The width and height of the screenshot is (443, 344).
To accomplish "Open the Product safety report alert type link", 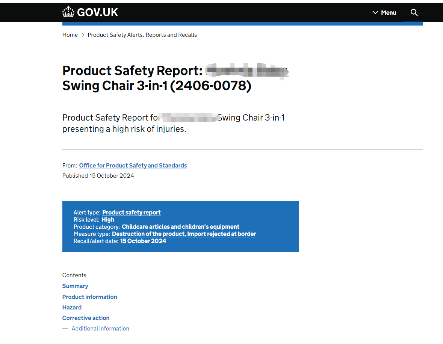I will tap(131, 212).
